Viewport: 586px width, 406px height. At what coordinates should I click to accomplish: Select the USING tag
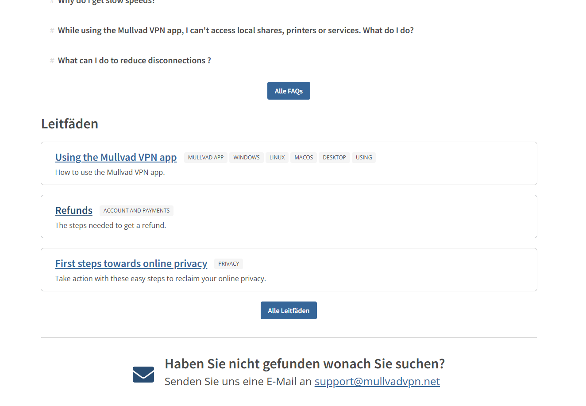(x=364, y=158)
